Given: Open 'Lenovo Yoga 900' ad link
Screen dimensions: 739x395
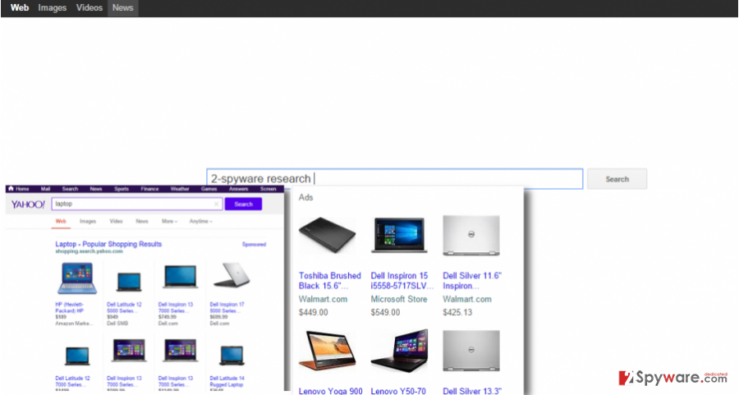Looking at the screenshot, I should [330, 391].
